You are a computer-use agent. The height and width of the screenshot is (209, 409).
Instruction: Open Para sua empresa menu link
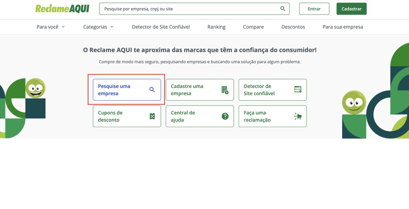tap(342, 27)
